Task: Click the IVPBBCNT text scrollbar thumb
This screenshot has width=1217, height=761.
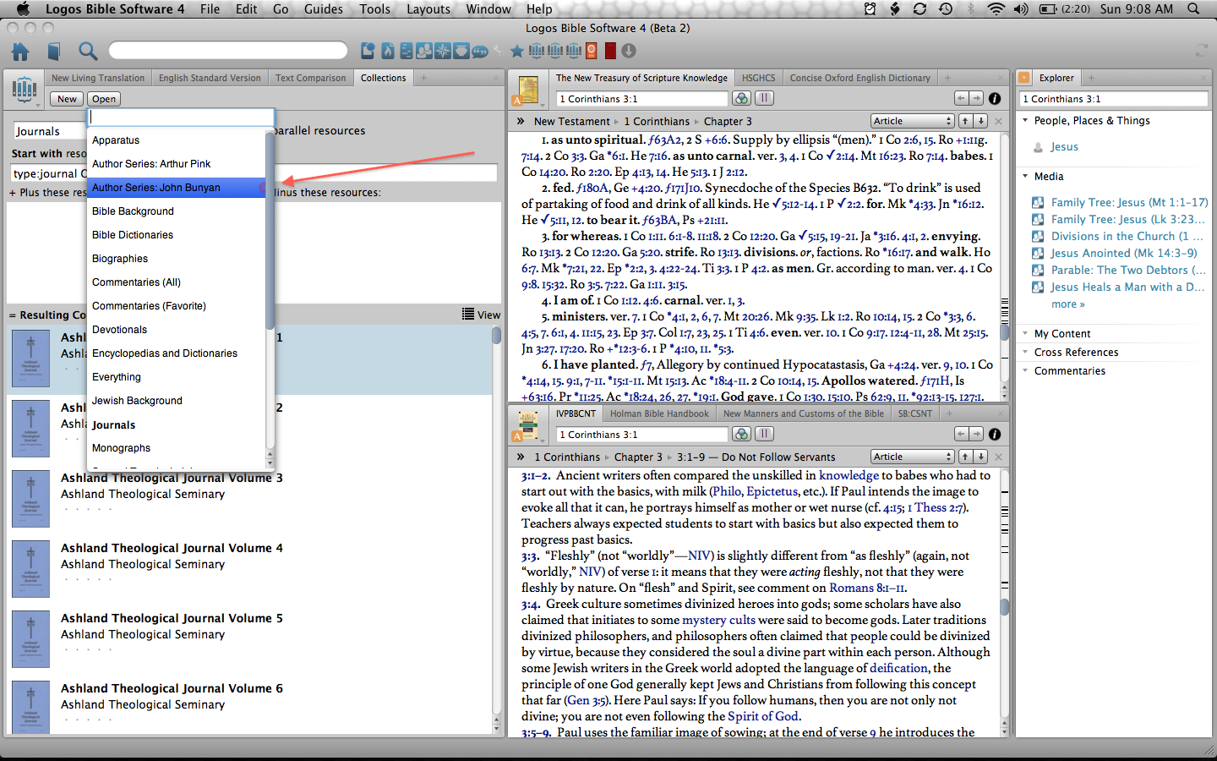Action: click(x=1004, y=606)
